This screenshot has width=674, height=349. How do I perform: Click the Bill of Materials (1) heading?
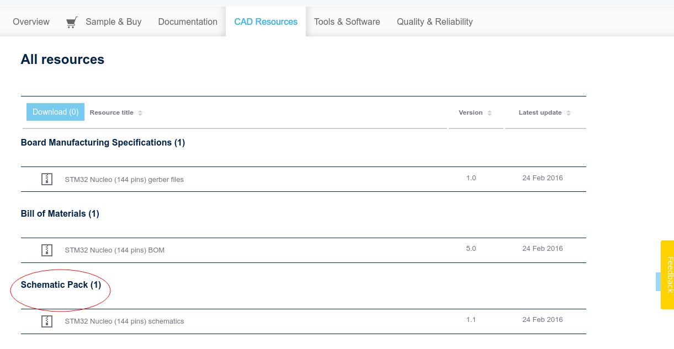60,214
